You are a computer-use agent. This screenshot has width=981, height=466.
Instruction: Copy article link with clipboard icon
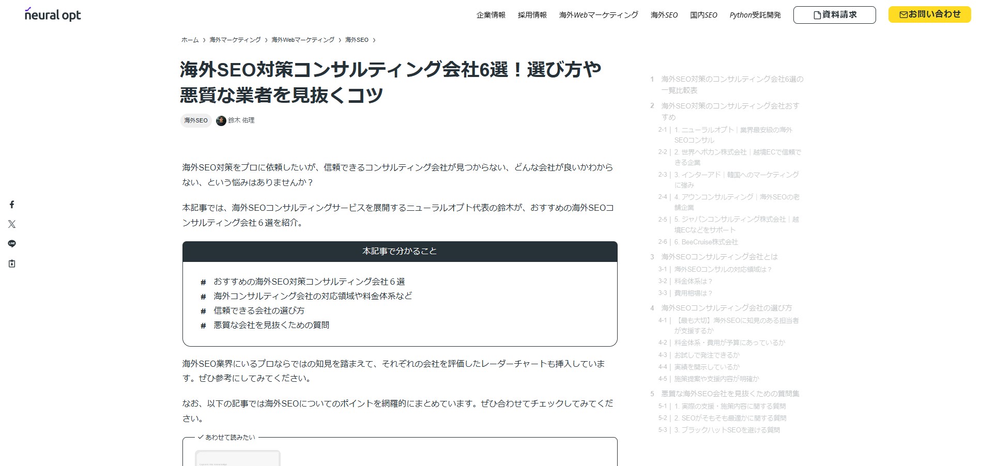pyautogui.click(x=12, y=263)
